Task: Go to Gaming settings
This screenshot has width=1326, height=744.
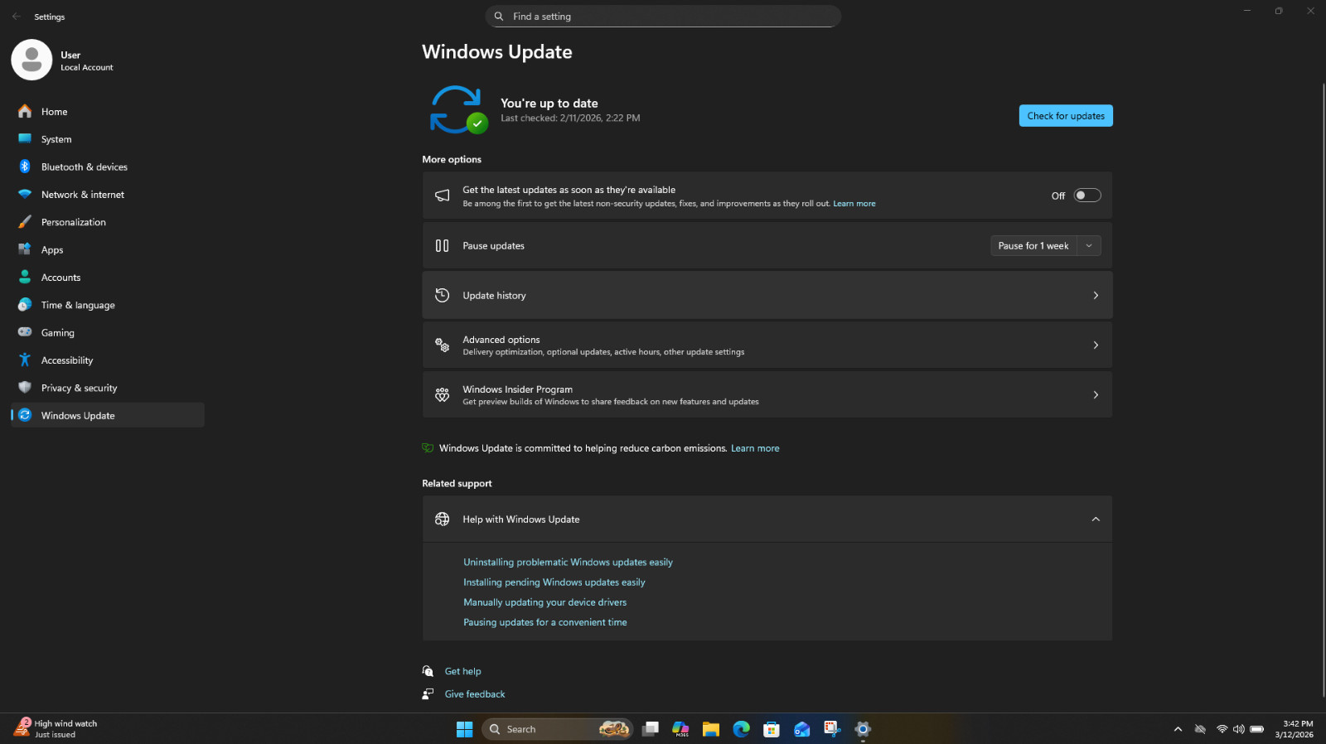Action: pyautogui.click(x=108, y=332)
